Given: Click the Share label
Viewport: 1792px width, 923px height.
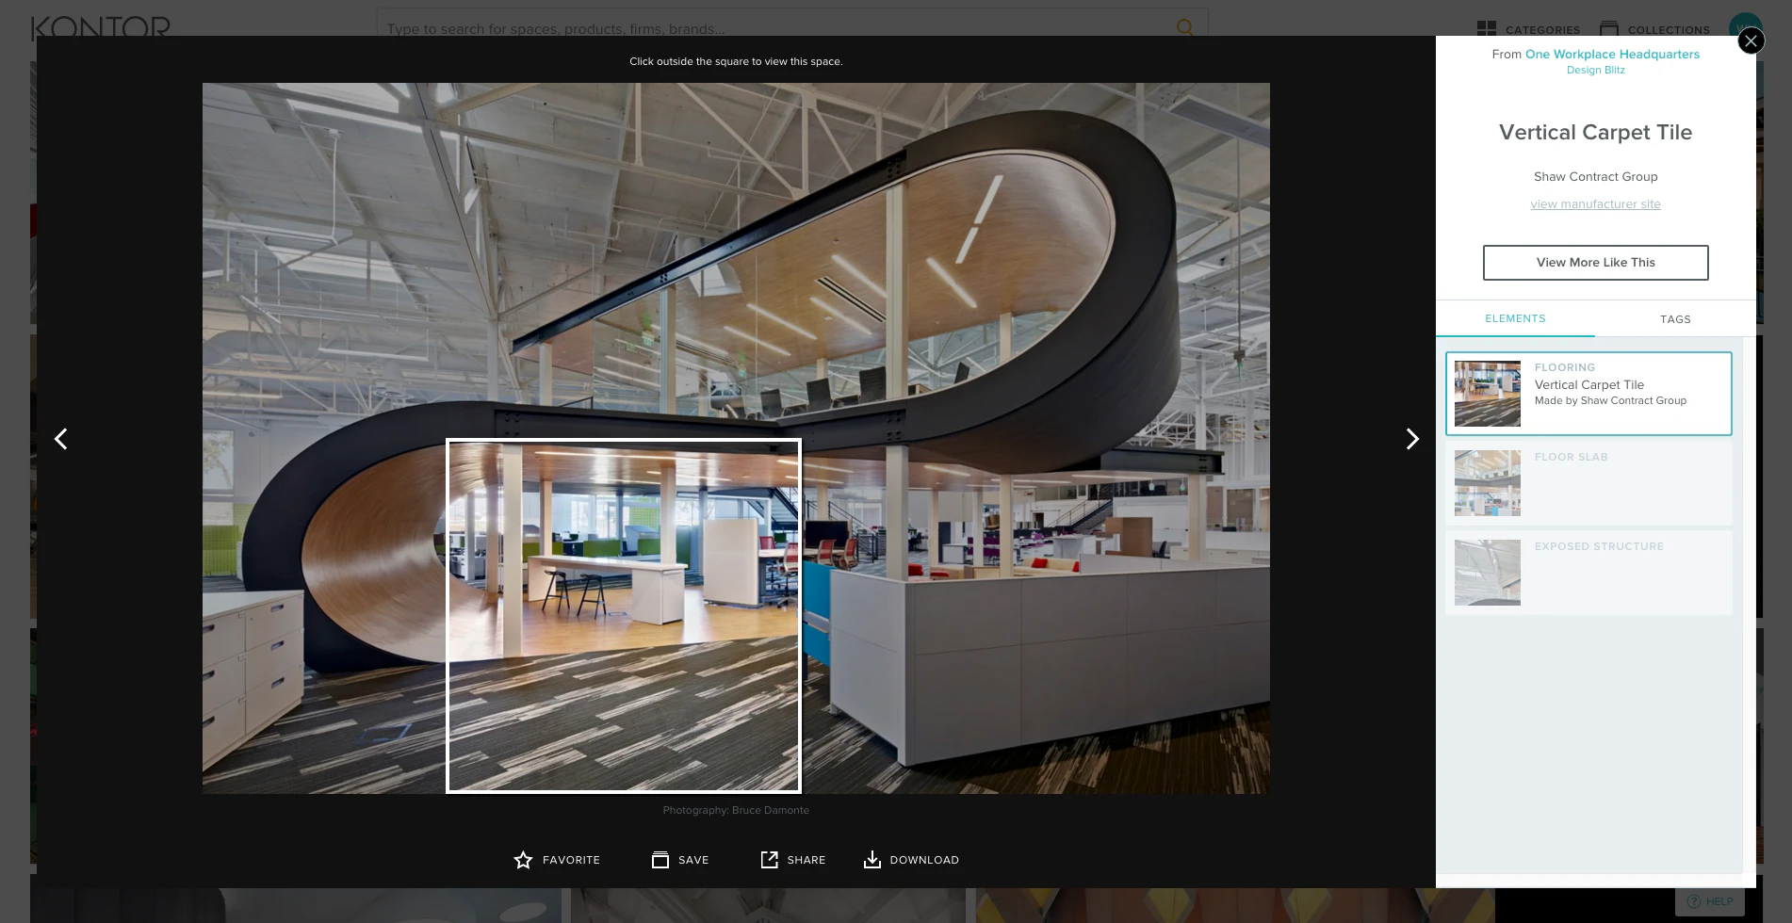Looking at the screenshot, I should tap(806, 860).
